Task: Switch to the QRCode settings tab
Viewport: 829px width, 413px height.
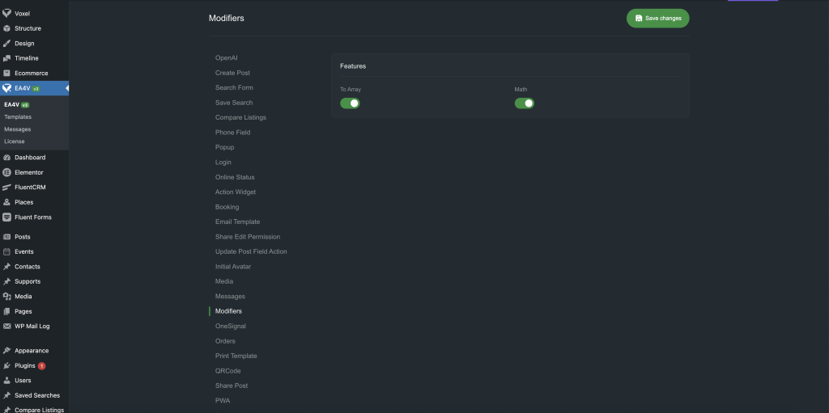Action: pos(227,371)
